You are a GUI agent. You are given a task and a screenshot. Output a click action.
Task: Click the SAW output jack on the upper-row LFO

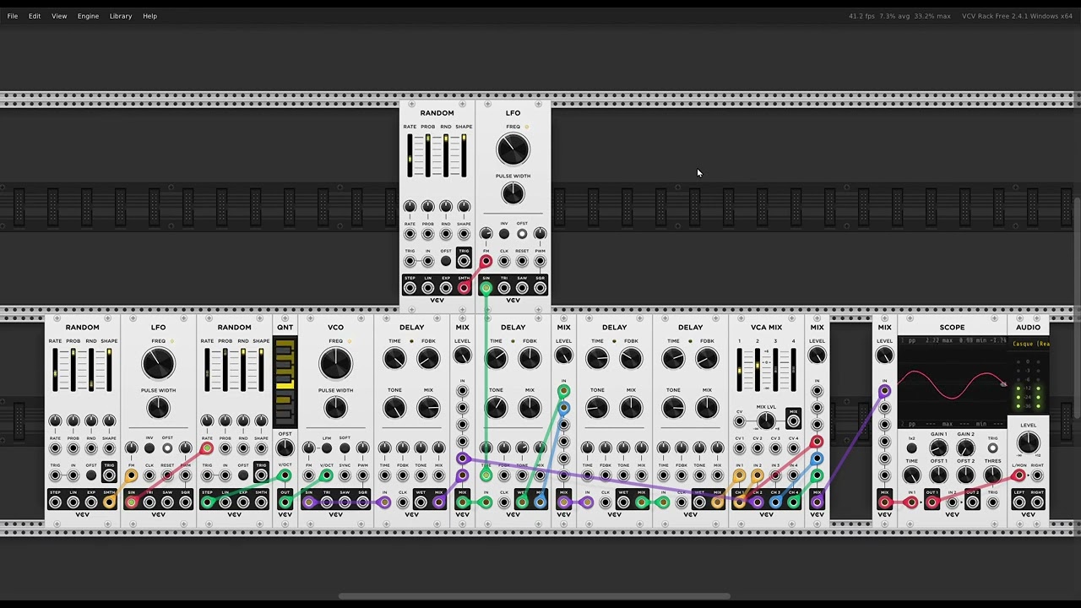coord(522,288)
